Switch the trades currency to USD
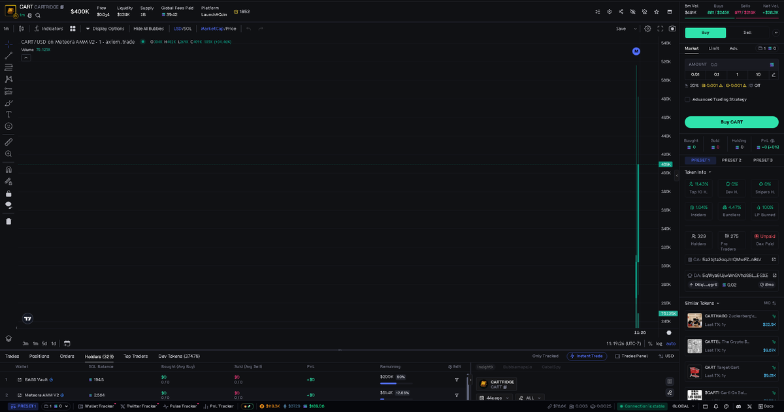The height and width of the screenshot is (412, 784). coord(665,356)
